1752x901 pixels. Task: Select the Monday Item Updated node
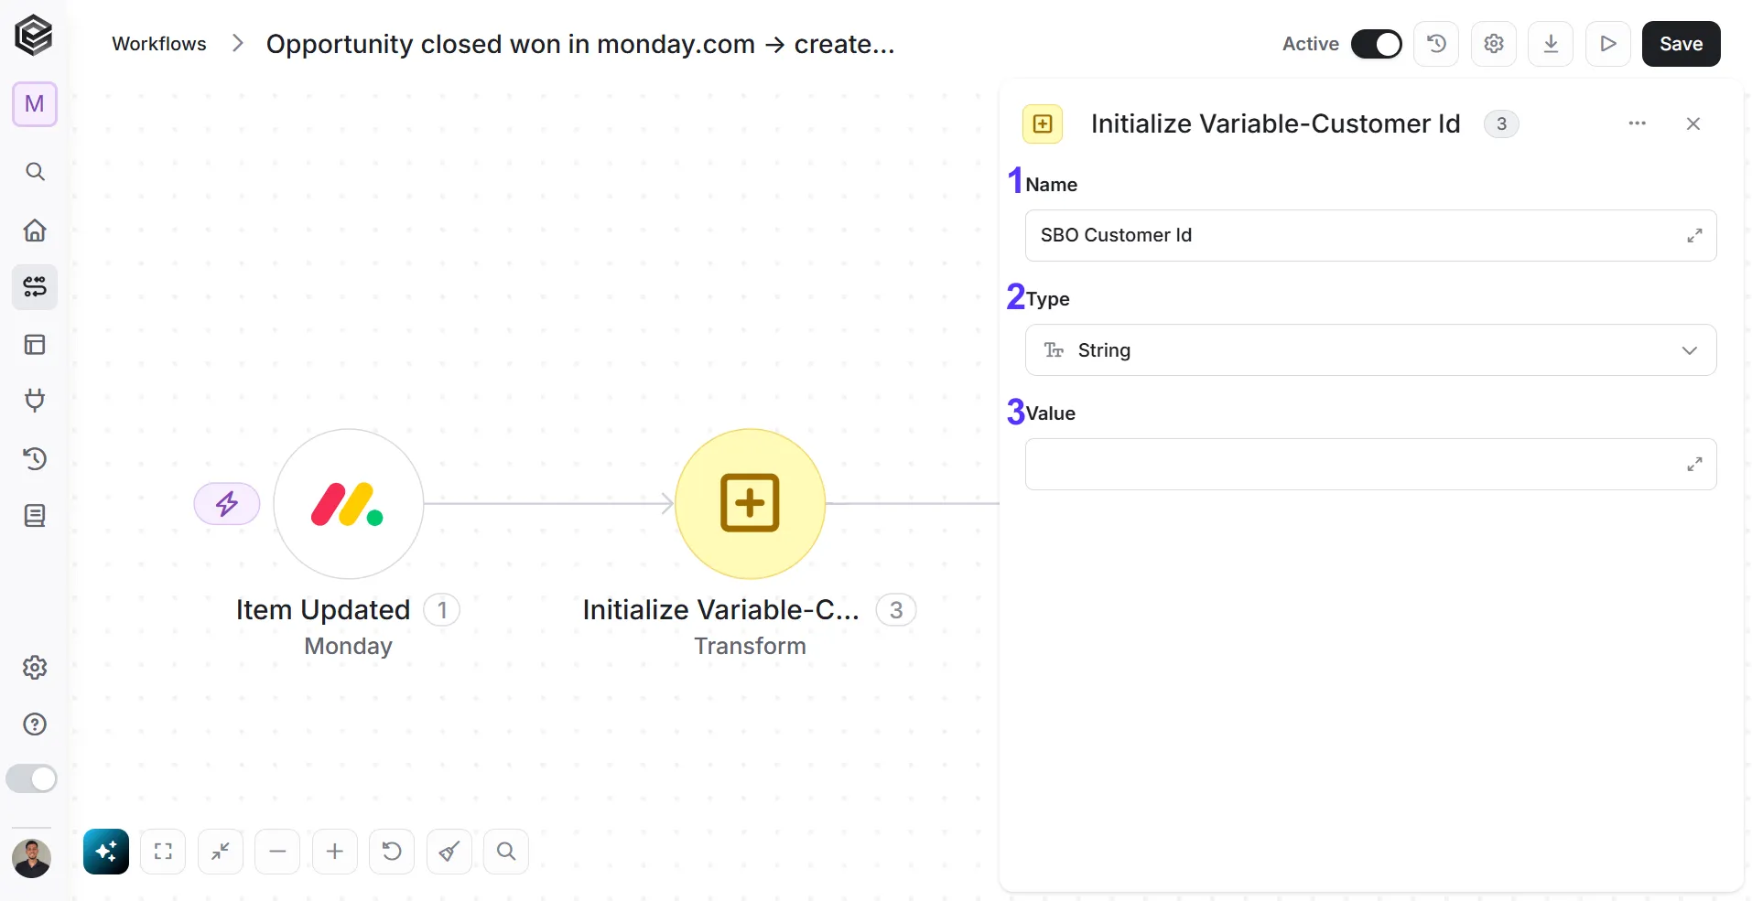[349, 504]
